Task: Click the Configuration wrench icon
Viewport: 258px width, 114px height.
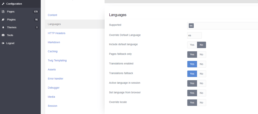Action: [x=3, y=4]
